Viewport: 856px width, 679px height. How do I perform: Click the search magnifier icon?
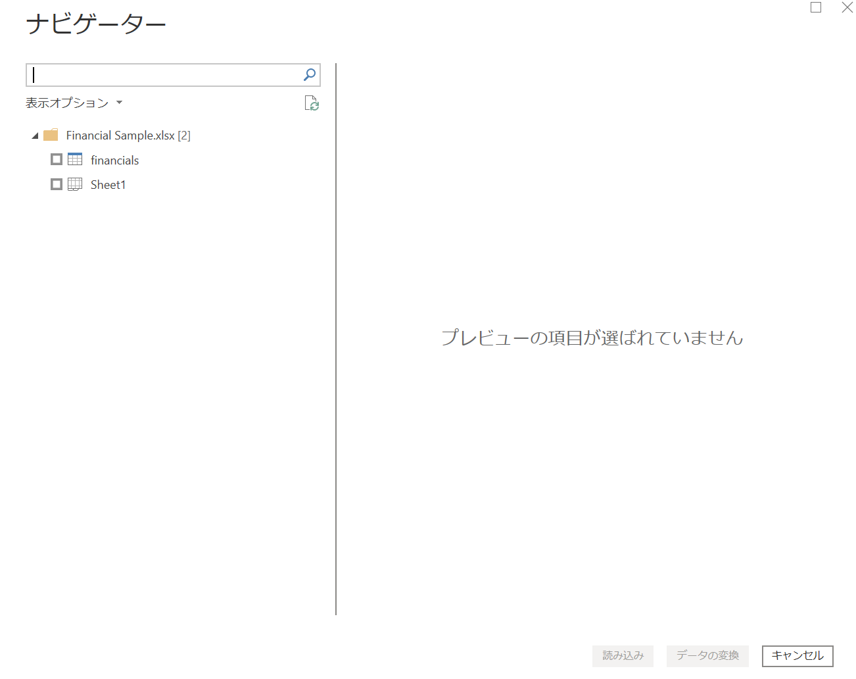[x=308, y=74]
